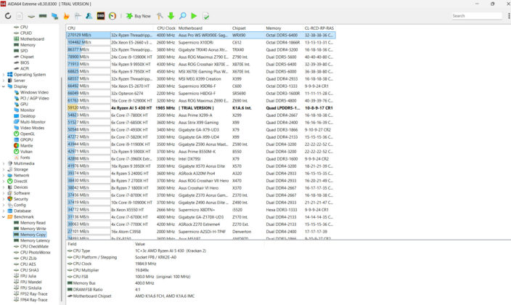511x305 pixels.
Task: Start benchmark with green play icon
Action: (194, 16)
